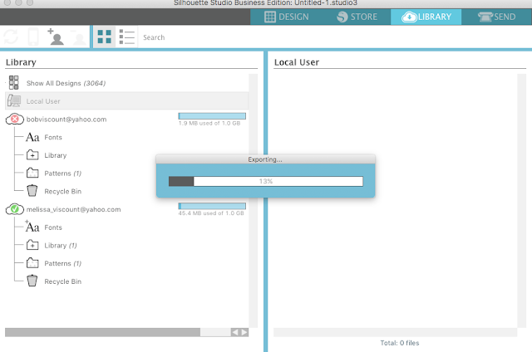Viewport: 532px width, 352px height.
Task: Click the mobile device icon in toolbar
Action: [x=33, y=37]
